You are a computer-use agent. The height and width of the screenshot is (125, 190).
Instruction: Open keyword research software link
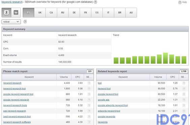[x=17, y=122]
